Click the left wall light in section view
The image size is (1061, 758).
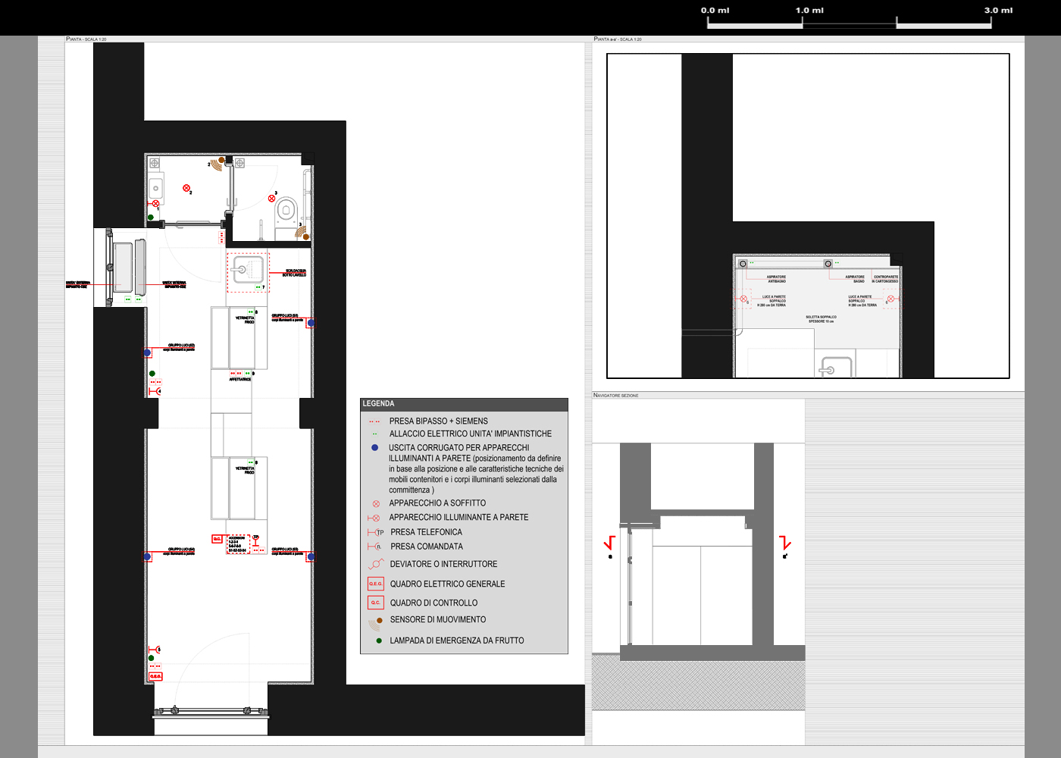point(743,299)
